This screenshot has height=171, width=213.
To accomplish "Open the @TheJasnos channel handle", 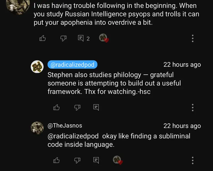I will tap(65, 126).
